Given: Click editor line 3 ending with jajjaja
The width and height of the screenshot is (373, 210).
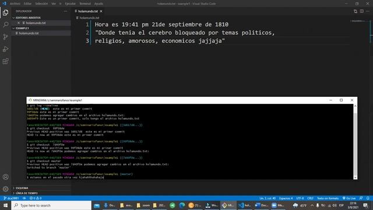Looking at the screenshot, I should pos(160,41).
